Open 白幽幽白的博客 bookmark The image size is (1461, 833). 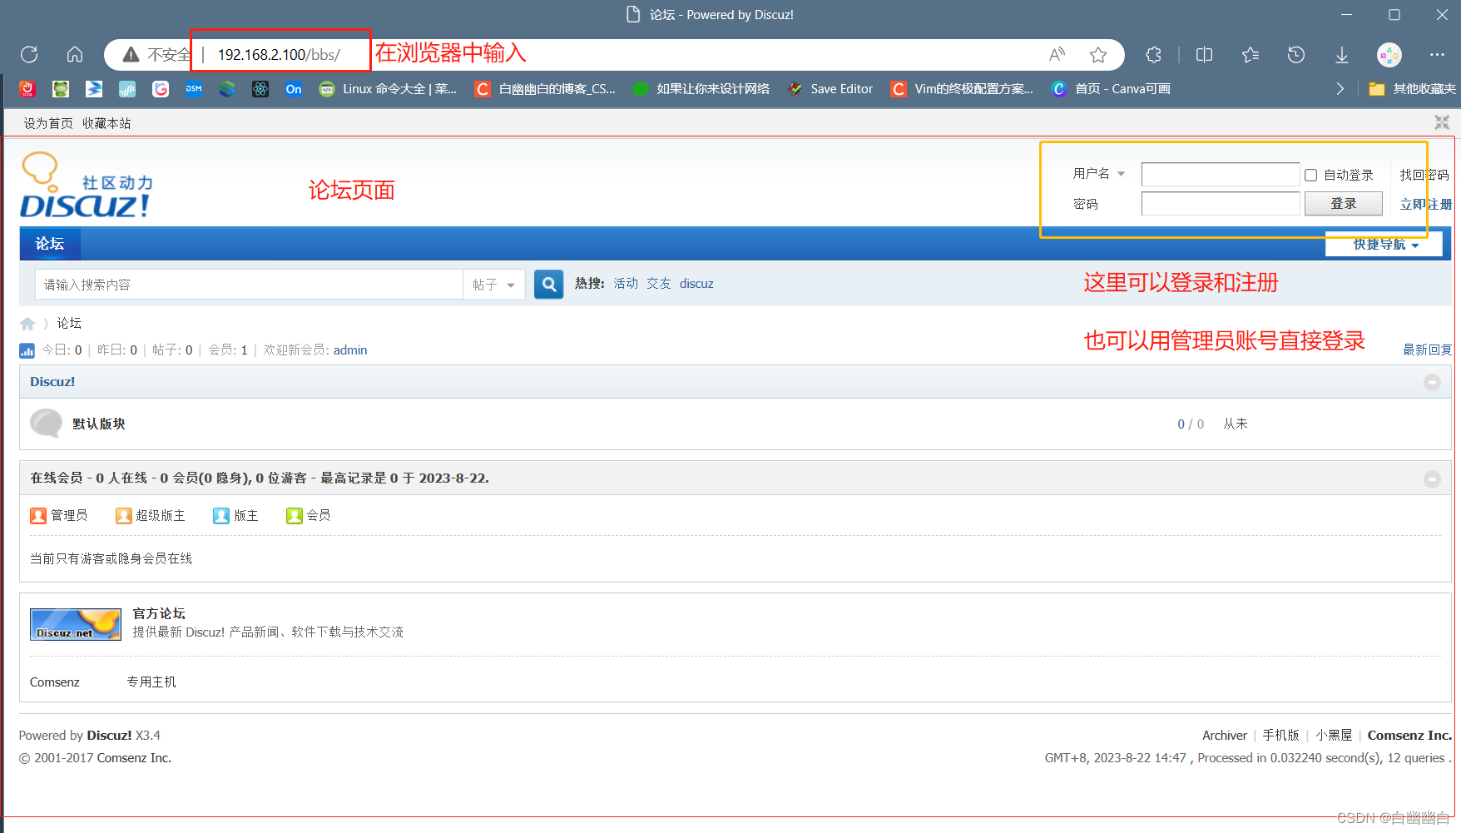click(x=545, y=89)
